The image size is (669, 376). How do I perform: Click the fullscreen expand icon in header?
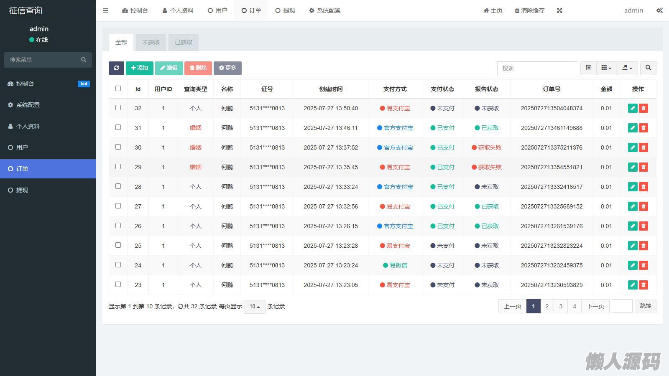[x=559, y=10]
